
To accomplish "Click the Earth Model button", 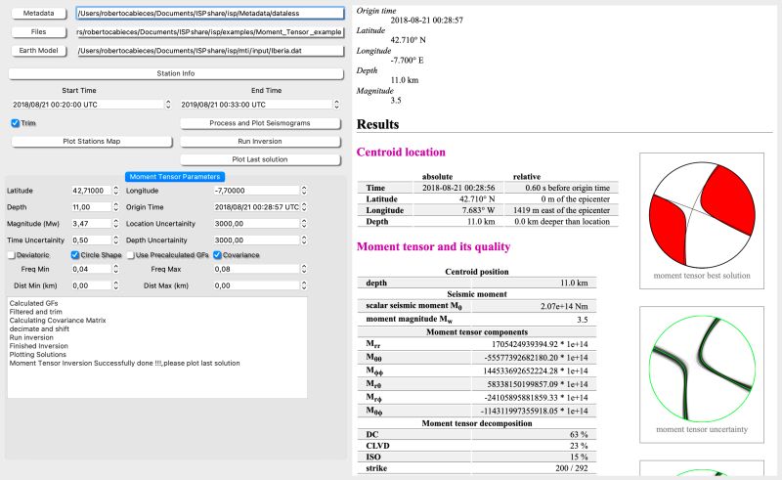I will pyautogui.click(x=38, y=51).
